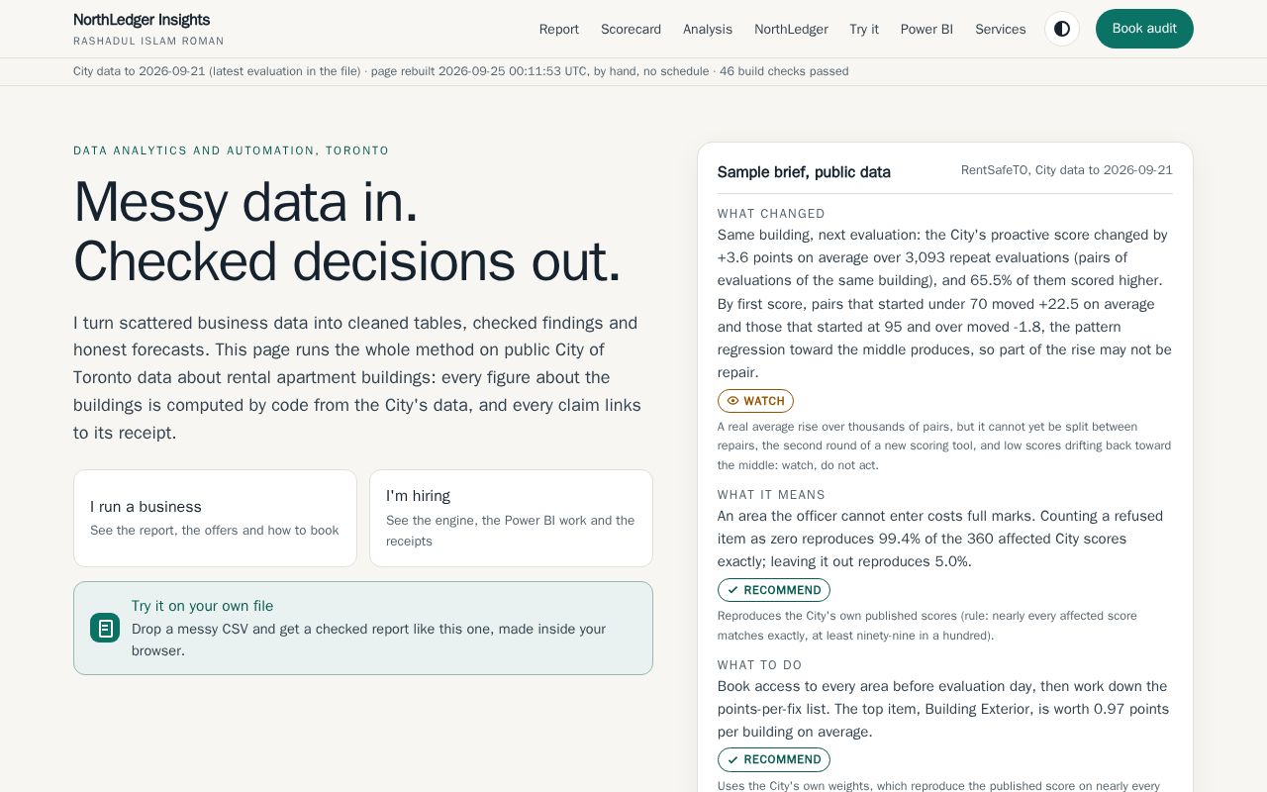Click the 'Book access to every area' paragraph

[x=943, y=709]
